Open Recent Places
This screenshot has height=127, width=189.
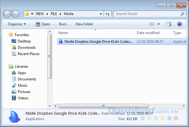coord(29,54)
